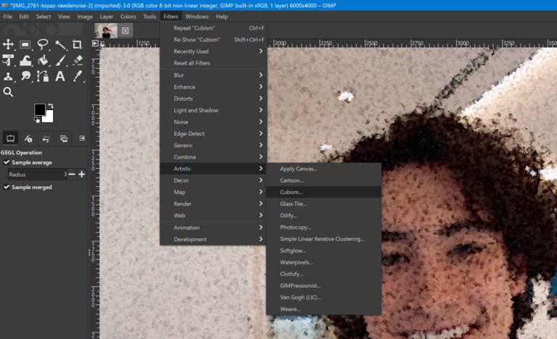
Task: Open the Layer menu
Action: [106, 17]
